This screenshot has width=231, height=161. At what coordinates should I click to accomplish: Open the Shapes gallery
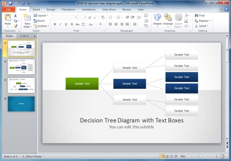(x=157, y=21)
